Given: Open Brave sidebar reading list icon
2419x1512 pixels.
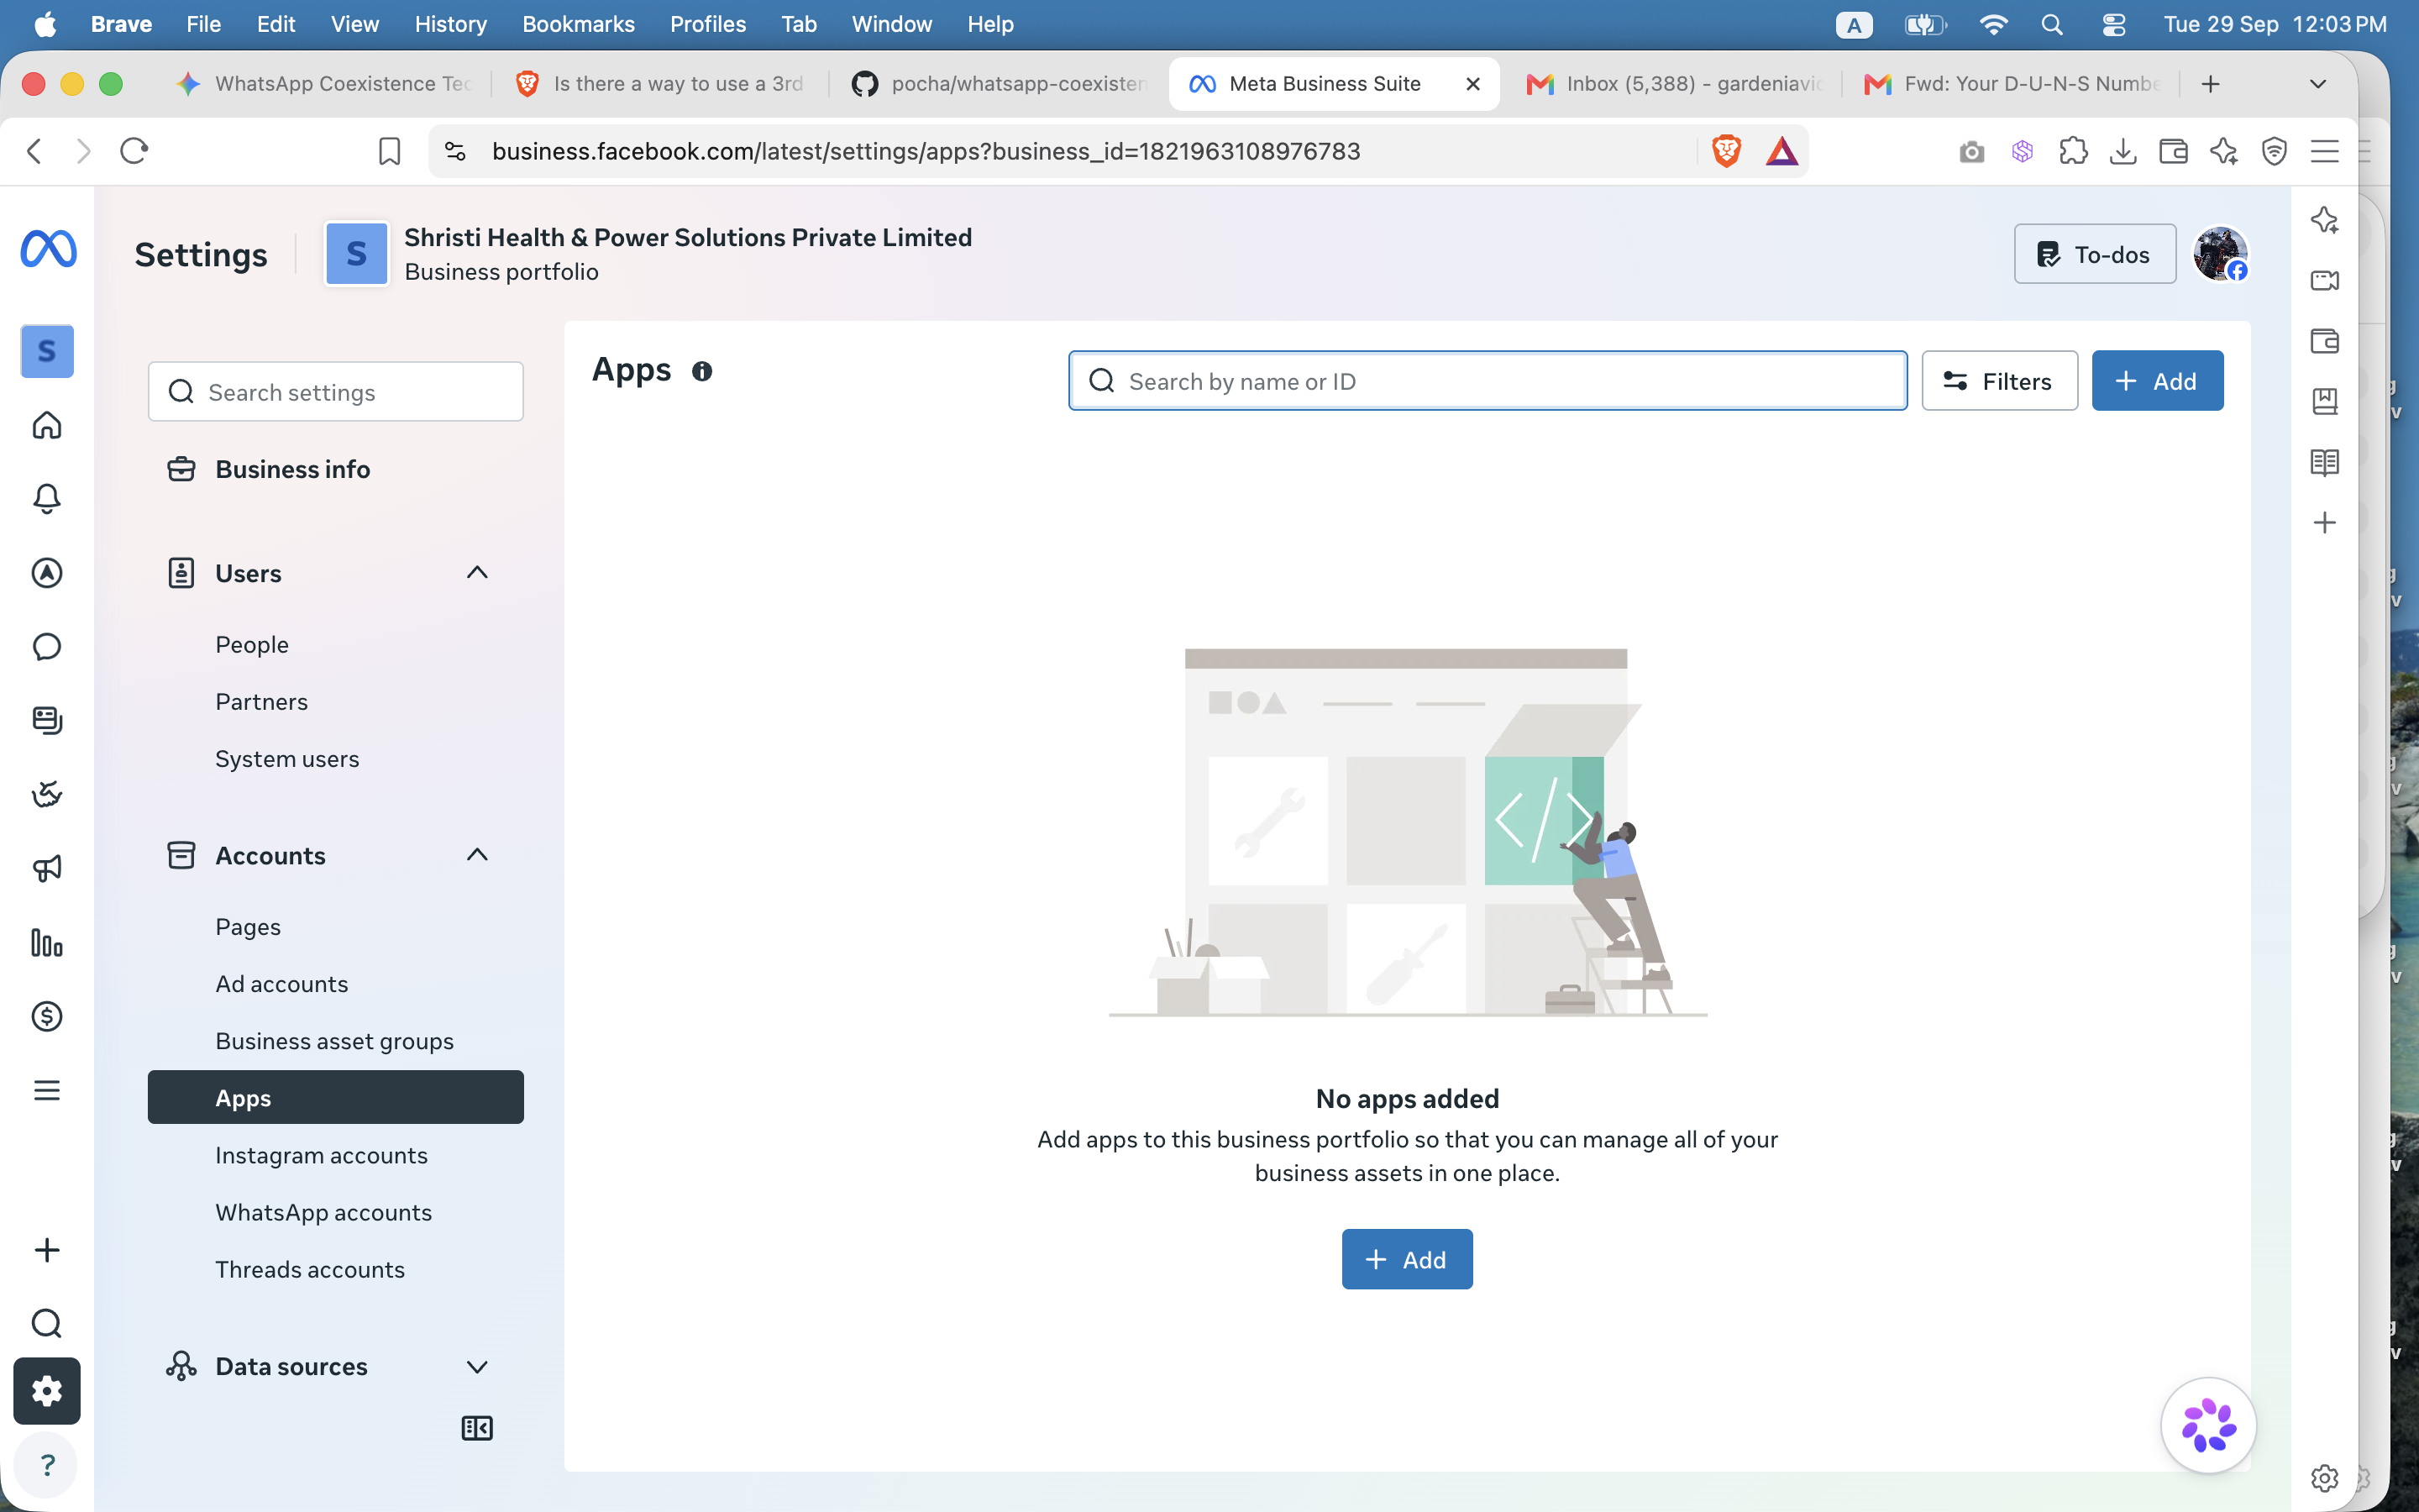Looking at the screenshot, I should coord(2325,462).
